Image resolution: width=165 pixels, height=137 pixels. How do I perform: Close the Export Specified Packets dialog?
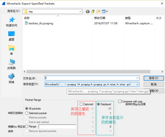[162, 4]
